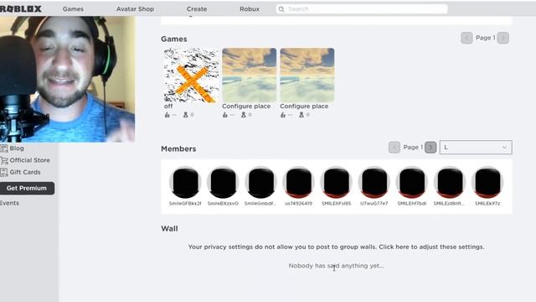The width and height of the screenshot is (536, 302).
Task: Click the Official Store cart icon
Action: (3, 160)
